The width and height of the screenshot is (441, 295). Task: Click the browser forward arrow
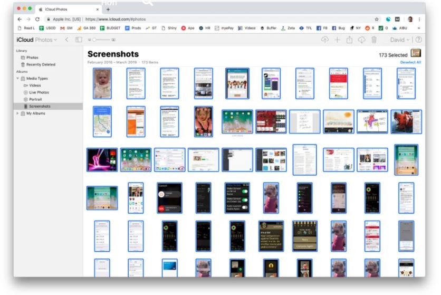[28, 19]
